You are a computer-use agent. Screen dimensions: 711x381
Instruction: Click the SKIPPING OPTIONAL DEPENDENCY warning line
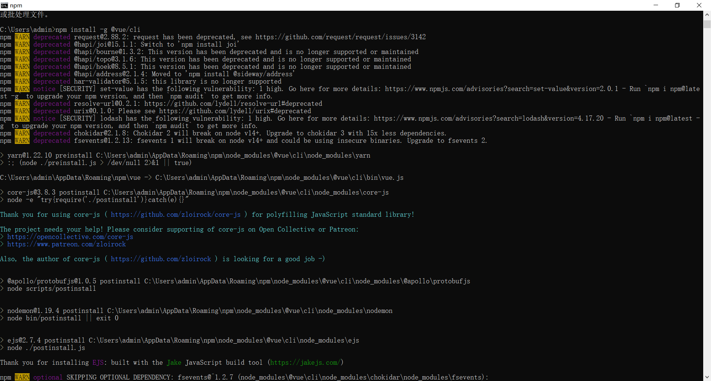[x=244, y=377]
